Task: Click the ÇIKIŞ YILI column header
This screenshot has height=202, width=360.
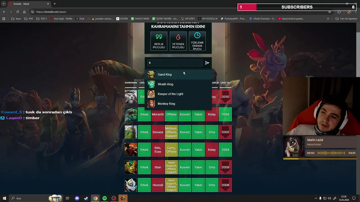Action: (x=225, y=83)
